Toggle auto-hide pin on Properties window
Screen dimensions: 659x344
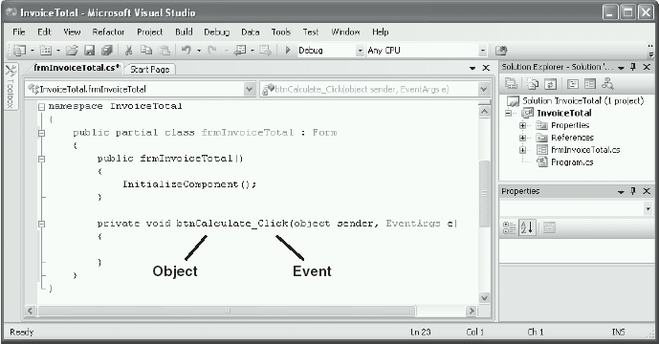pos(633,191)
